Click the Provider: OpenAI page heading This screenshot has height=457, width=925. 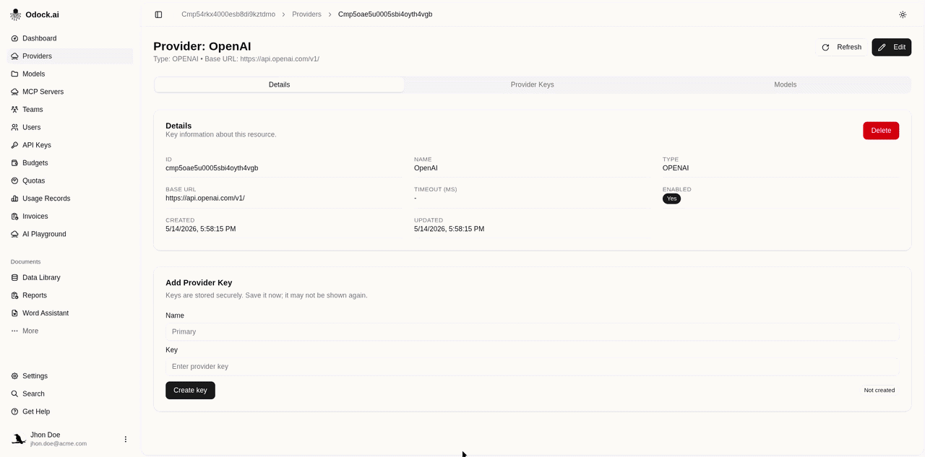(x=202, y=46)
